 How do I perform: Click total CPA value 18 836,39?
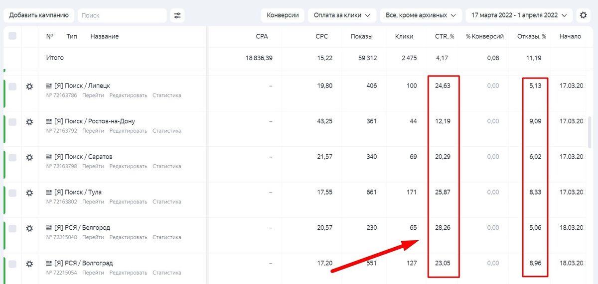click(x=259, y=58)
